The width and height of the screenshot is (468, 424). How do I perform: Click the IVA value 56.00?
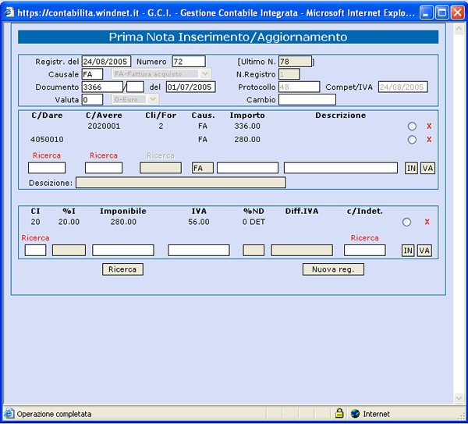199,222
